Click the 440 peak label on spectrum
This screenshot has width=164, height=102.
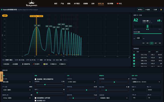coord(61,24)
